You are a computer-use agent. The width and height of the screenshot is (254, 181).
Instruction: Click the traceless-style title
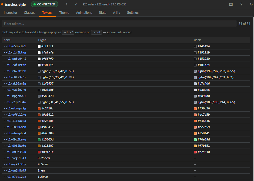click(x=15, y=5)
